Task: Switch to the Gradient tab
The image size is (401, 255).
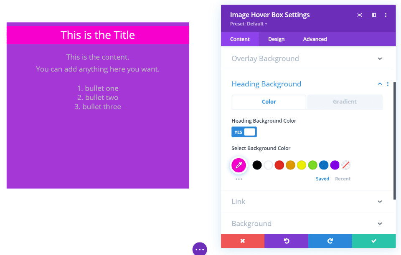Action: pos(345,102)
